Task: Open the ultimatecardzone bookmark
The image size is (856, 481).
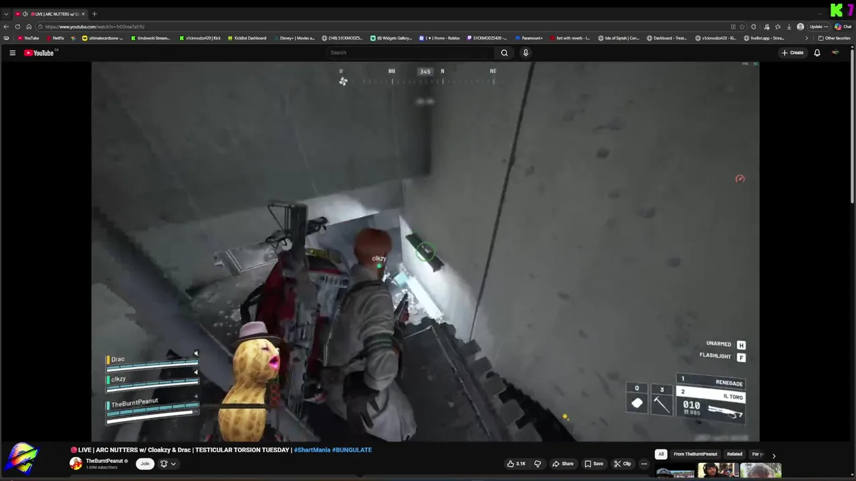Action: tap(102, 38)
